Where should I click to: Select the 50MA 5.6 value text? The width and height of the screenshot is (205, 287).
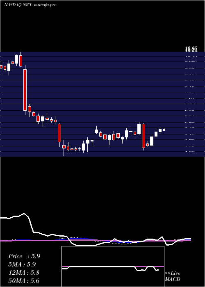[x=24, y=281]
